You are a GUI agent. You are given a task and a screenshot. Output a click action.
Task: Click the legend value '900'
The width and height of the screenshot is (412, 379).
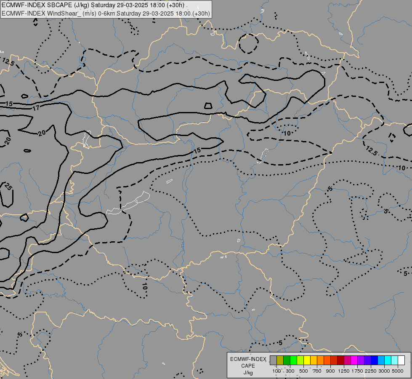[330, 371]
